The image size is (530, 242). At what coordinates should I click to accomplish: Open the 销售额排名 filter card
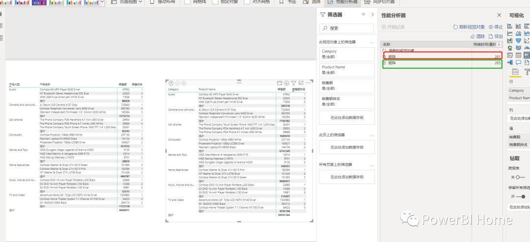(x=347, y=102)
